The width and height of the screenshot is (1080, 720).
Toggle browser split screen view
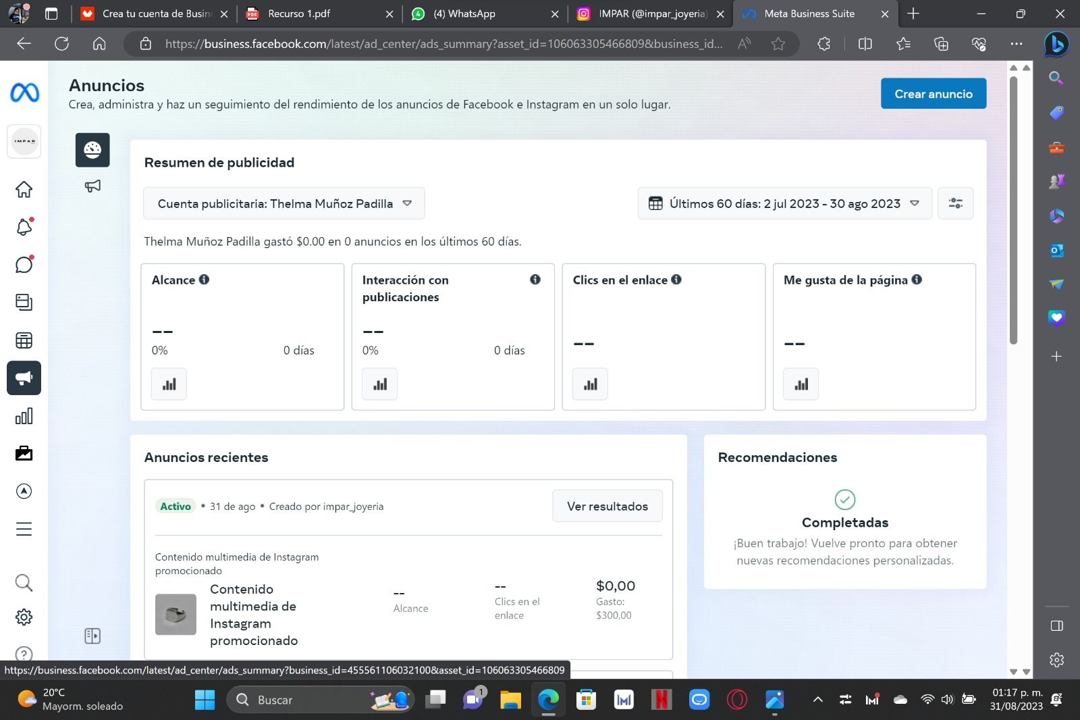point(865,44)
